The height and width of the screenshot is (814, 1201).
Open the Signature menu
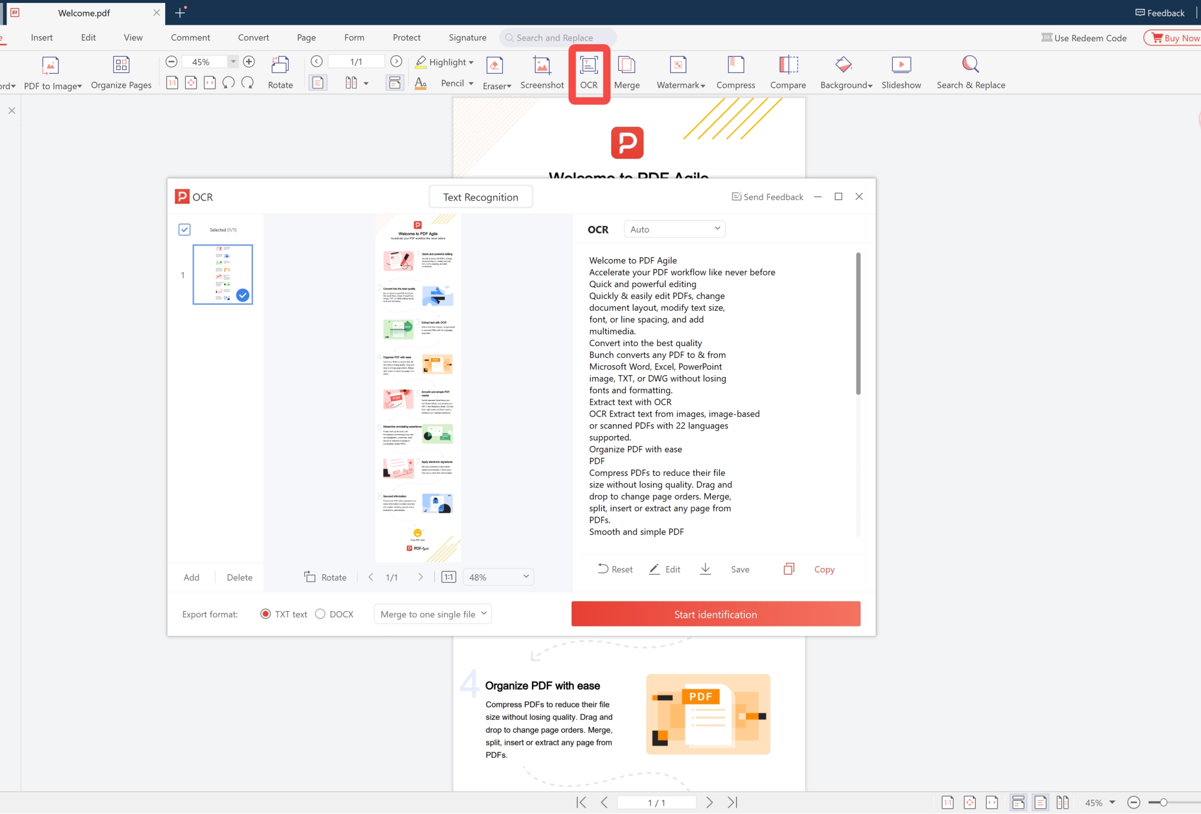pos(467,37)
